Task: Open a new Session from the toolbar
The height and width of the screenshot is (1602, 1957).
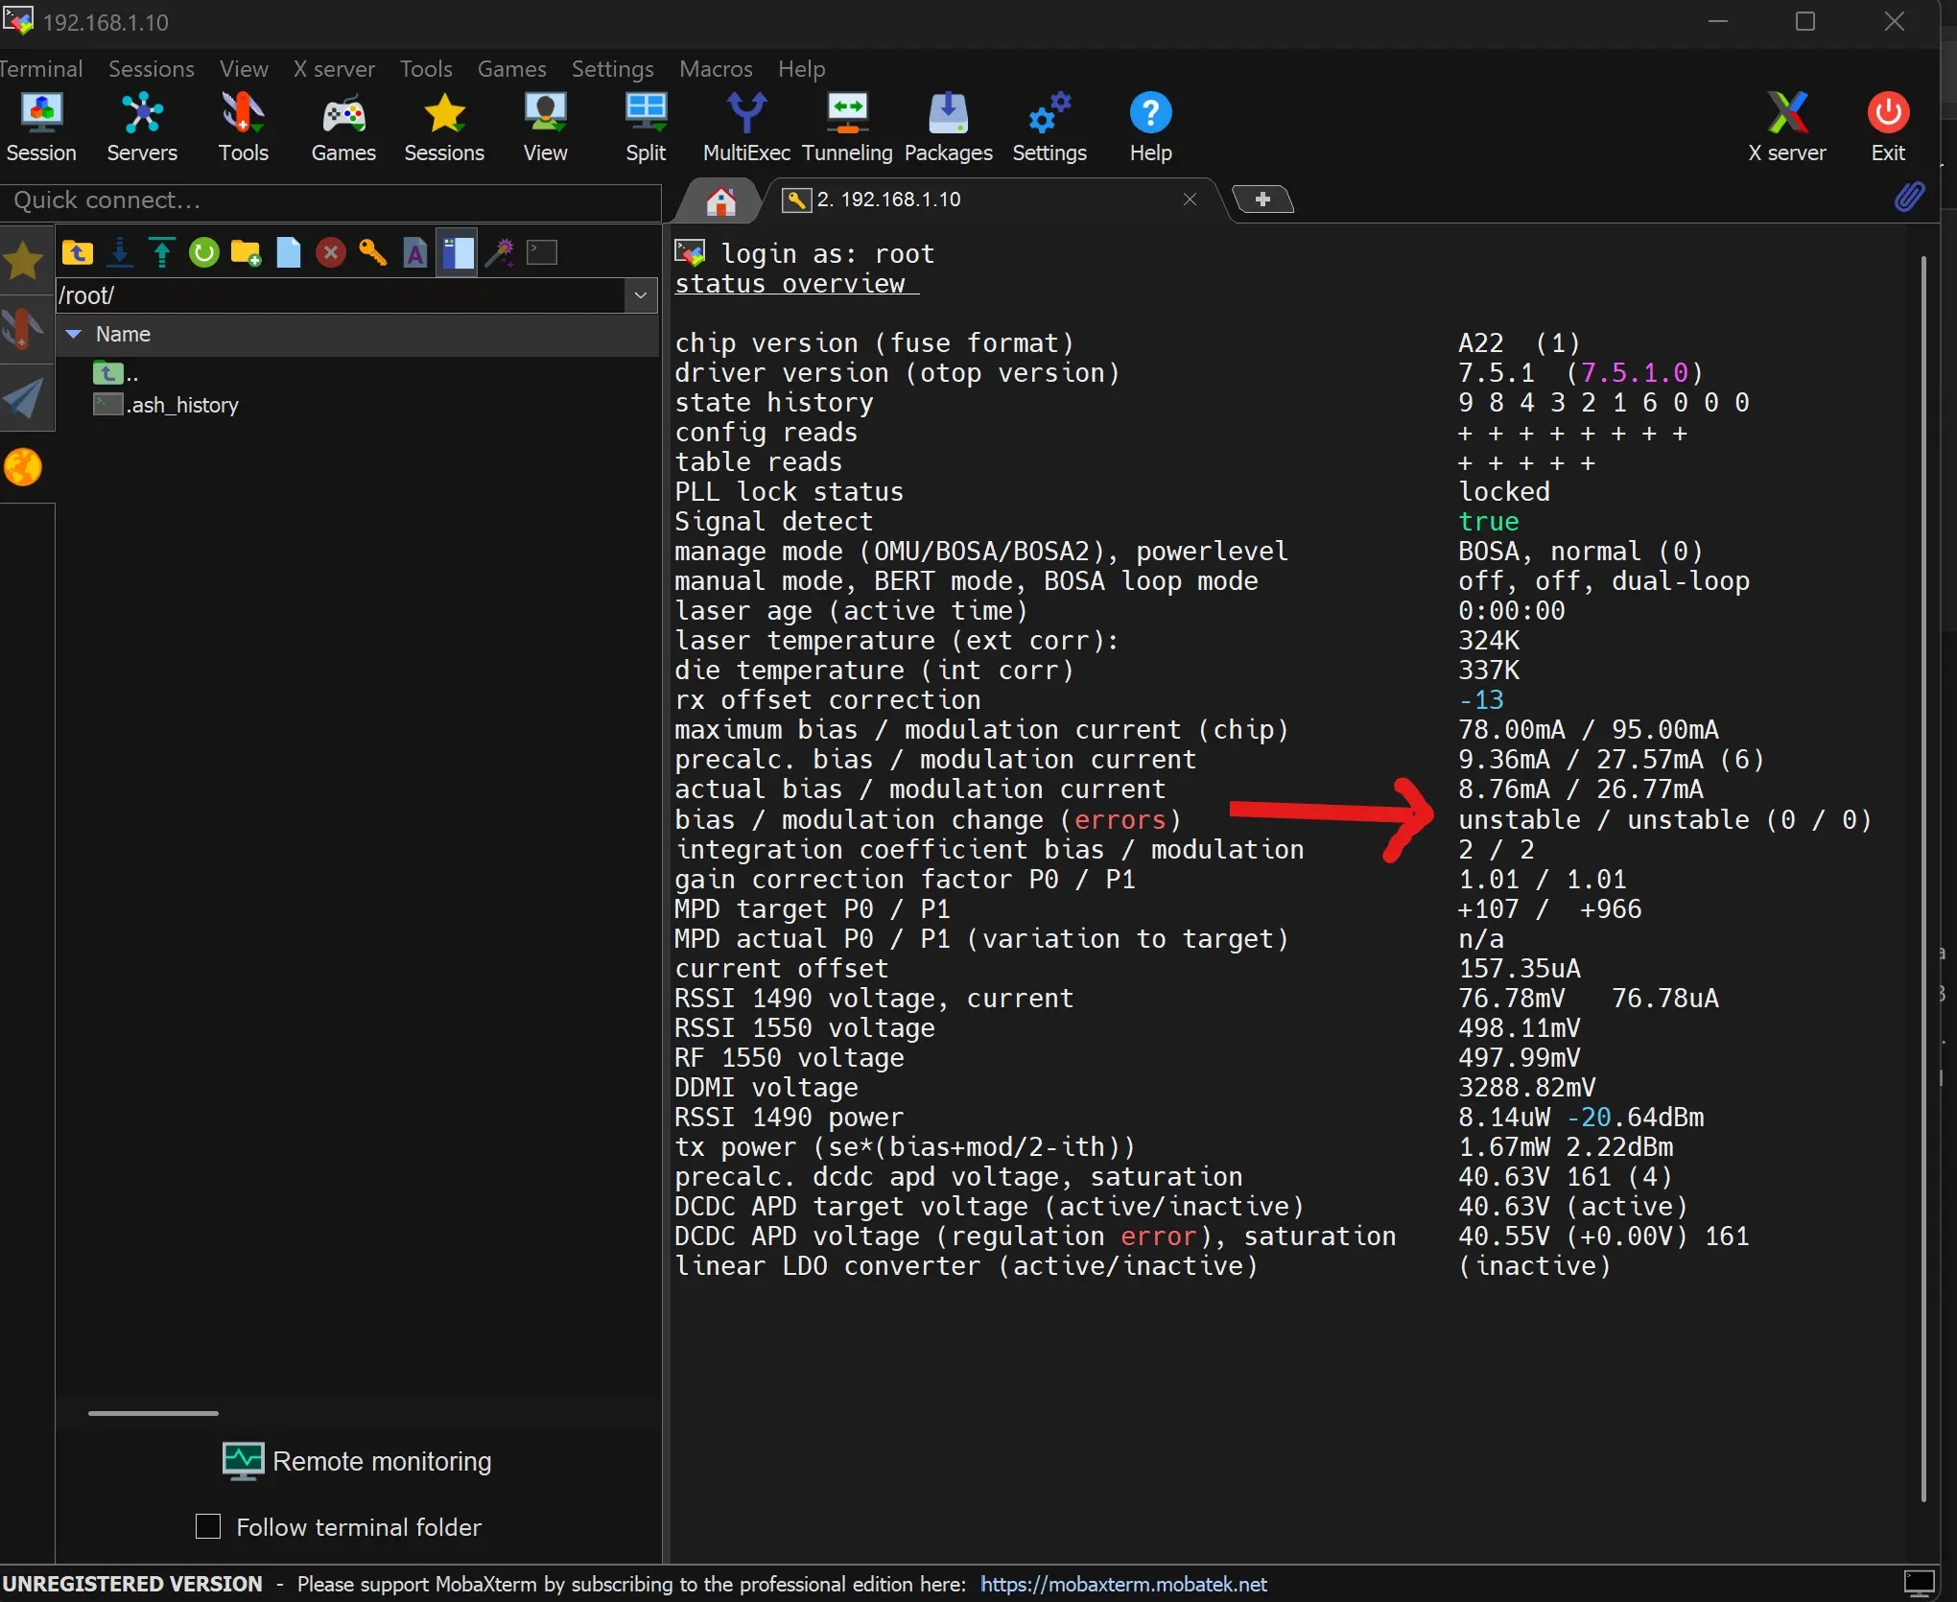Action: 40,128
